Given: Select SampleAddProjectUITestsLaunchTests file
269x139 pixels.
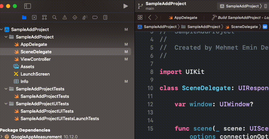Looking at the screenshot, I should pyautogui.click(x=60, y=118).
